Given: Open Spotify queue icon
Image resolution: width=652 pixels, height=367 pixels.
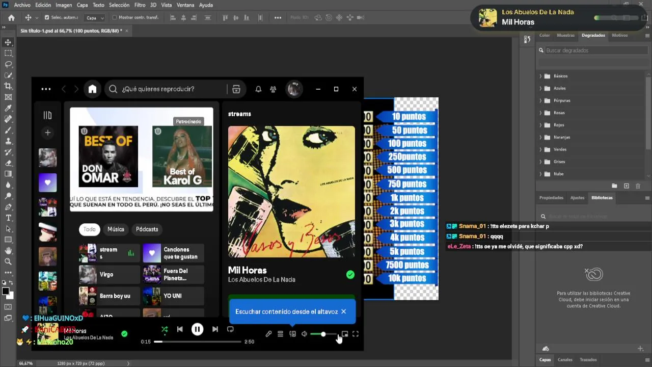Looking at the screenshot, I should [280, 334].
